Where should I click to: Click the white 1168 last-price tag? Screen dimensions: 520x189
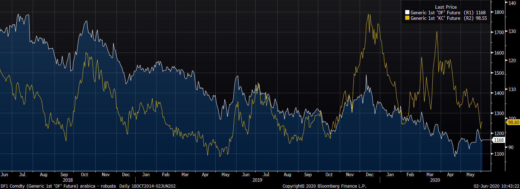(498, 140)
